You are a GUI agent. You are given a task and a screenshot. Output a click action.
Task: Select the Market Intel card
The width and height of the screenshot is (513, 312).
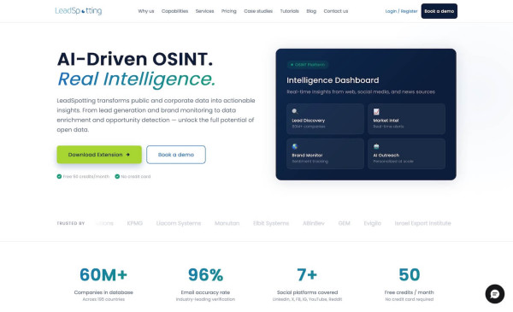coord(406,119)
